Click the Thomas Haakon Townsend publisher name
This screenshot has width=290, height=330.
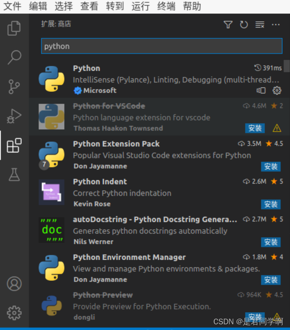coord(118,128)
